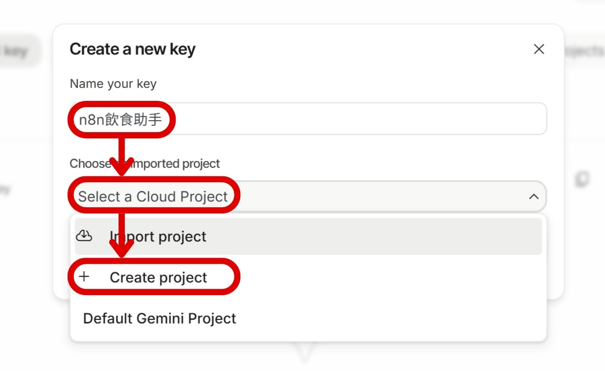Click the blurred projects button at top right
Viewport: 605px width, 371px height.
click(x=584, y=52)
